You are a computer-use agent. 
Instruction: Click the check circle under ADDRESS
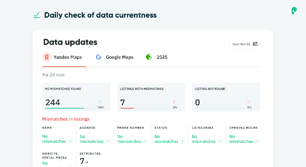108,141
